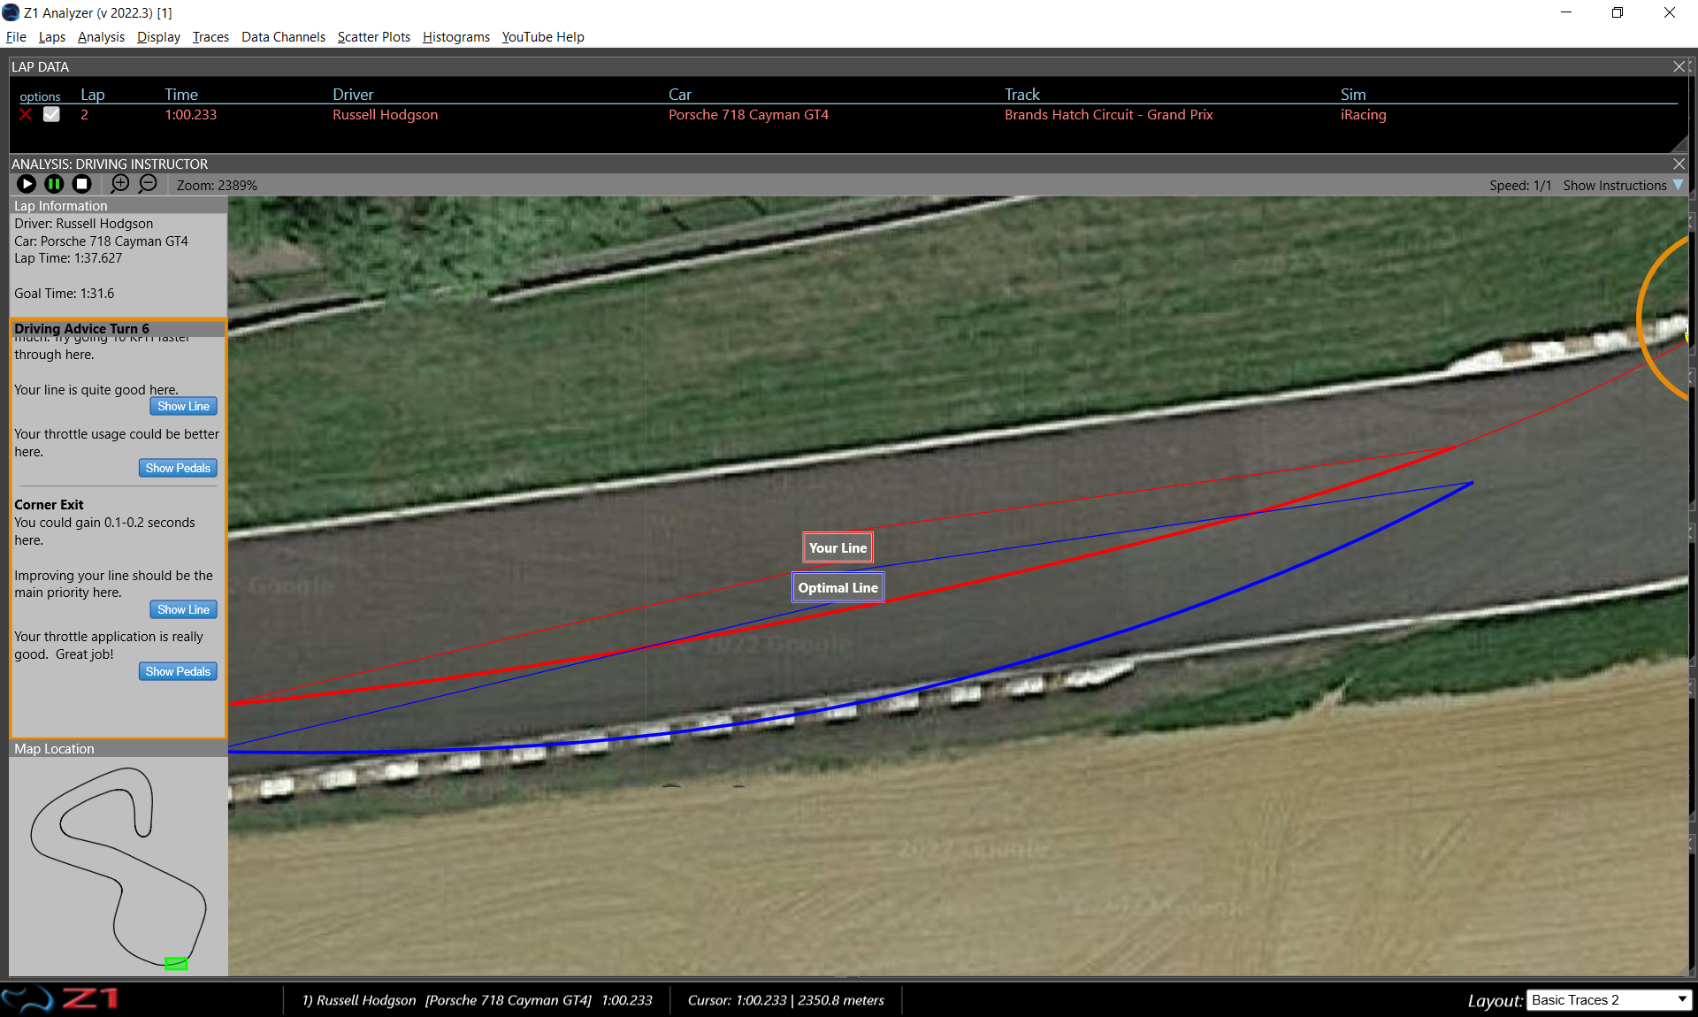The image size is (1698, 1017).
Task: Click the Russell Hodgson status bar entry
Action: pos(477,1000)
